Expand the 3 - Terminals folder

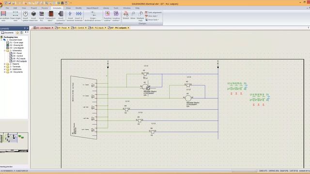point(5,67)
